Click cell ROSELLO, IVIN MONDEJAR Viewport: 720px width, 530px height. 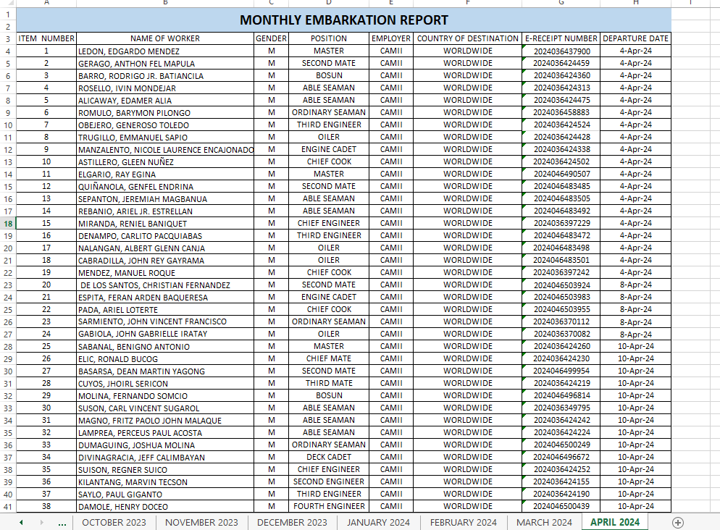(165, 88)
